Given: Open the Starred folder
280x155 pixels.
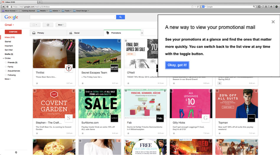Looking at the screenshot, I should (x=8, y=42).
